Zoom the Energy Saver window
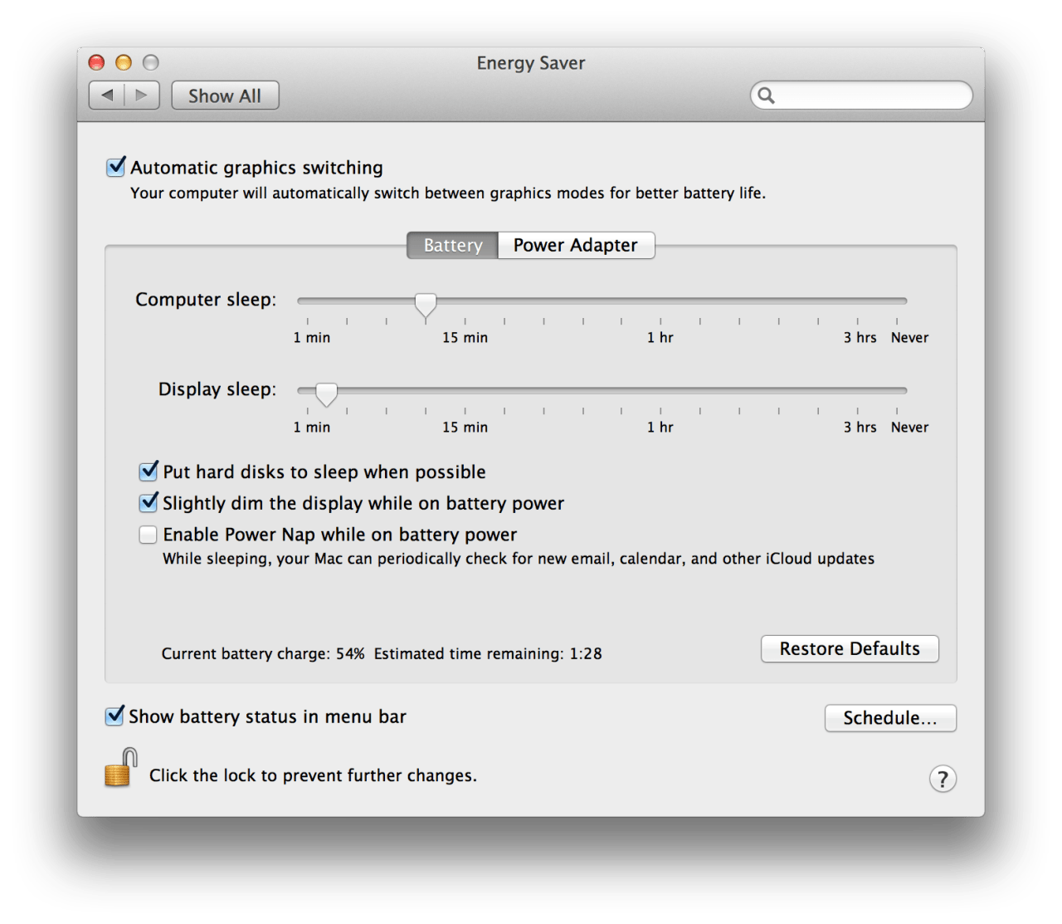1062x924 pixels. tap(150, 62)
